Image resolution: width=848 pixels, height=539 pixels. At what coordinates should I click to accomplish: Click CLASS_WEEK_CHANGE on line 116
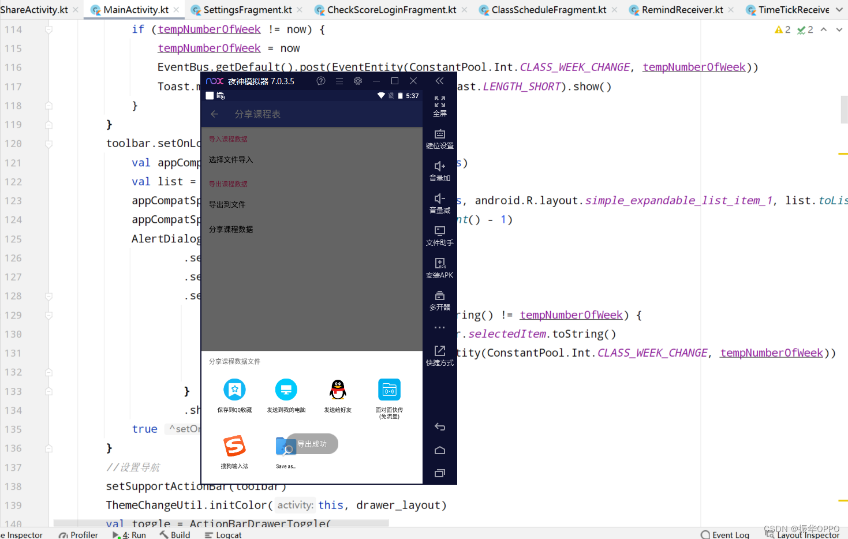[x=575, y=68]
